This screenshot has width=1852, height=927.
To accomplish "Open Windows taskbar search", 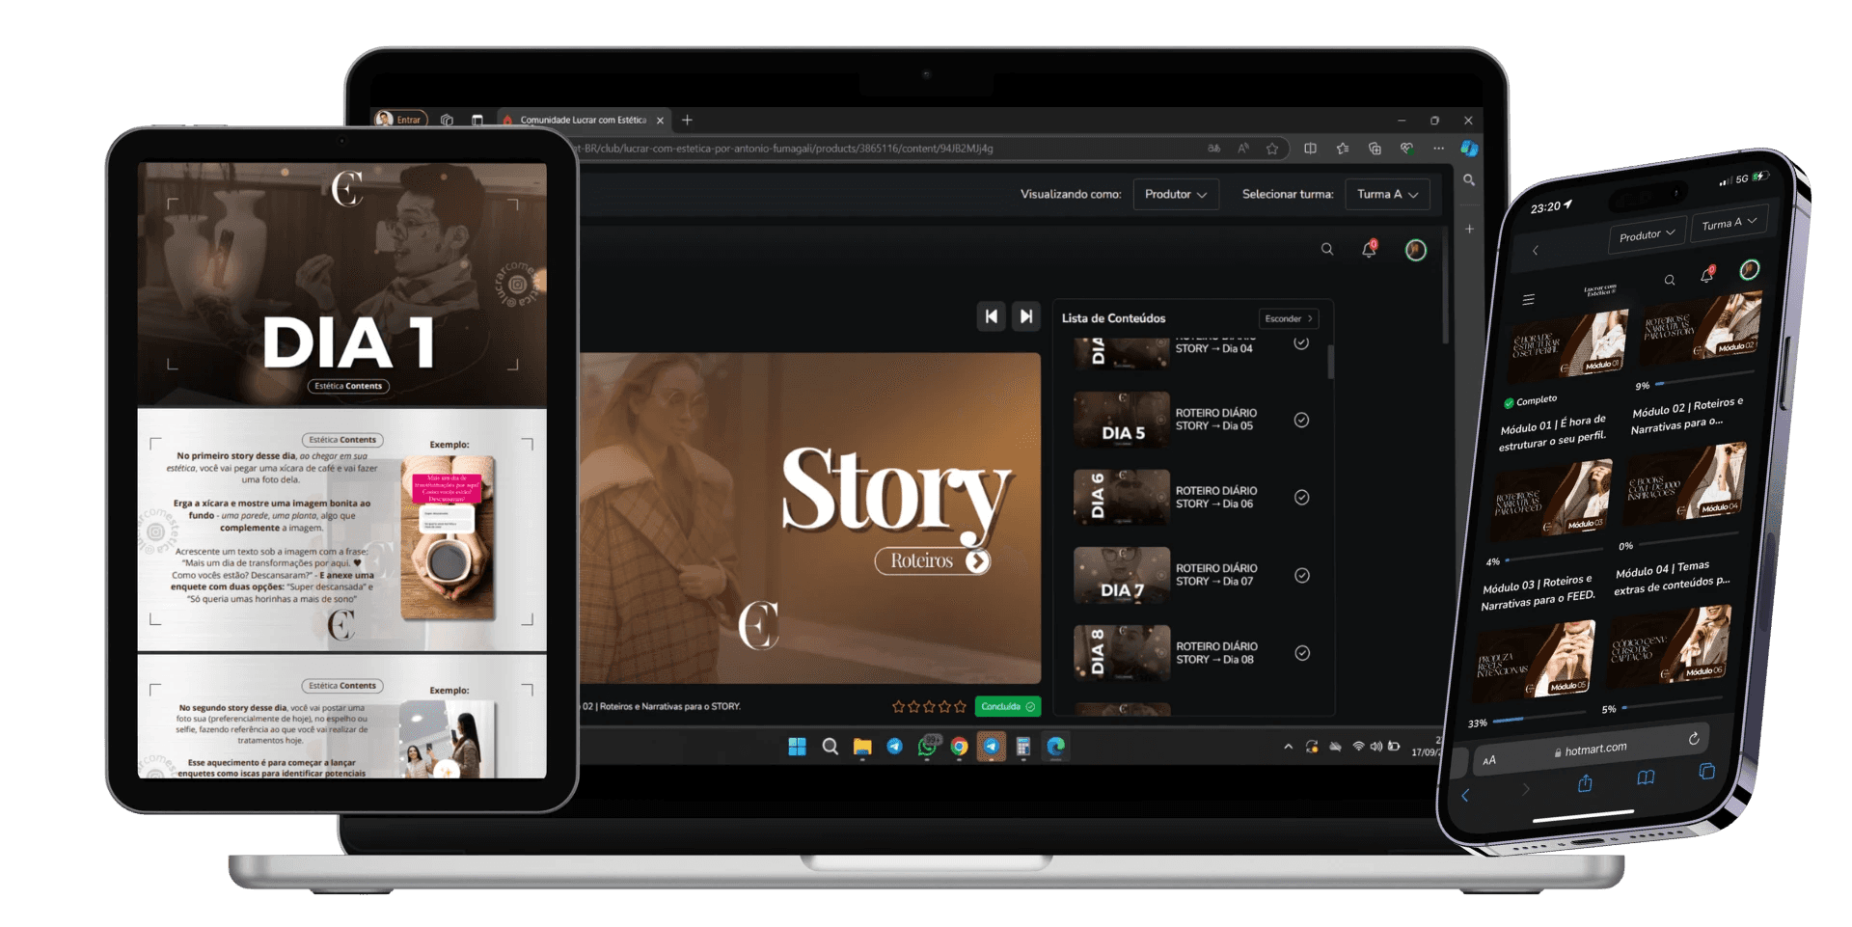I will 830,747.
